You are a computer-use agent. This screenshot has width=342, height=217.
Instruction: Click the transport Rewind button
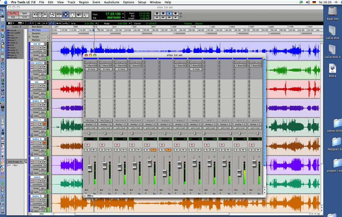pyautogui.click(x=163, y=17)
